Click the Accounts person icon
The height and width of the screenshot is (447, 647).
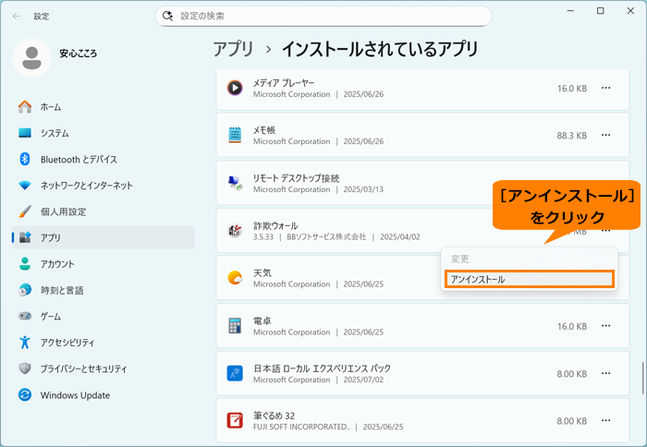25,263
